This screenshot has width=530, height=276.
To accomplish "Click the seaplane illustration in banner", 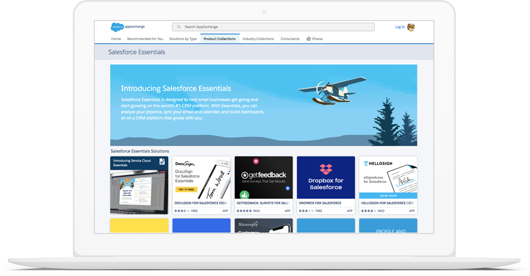I will [x=331, y=90].
